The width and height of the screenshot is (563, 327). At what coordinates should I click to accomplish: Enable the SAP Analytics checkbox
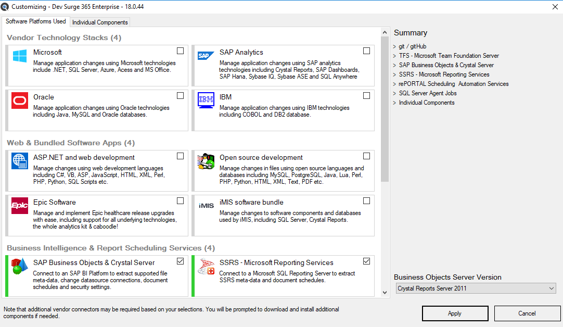[x=366, y=51]
